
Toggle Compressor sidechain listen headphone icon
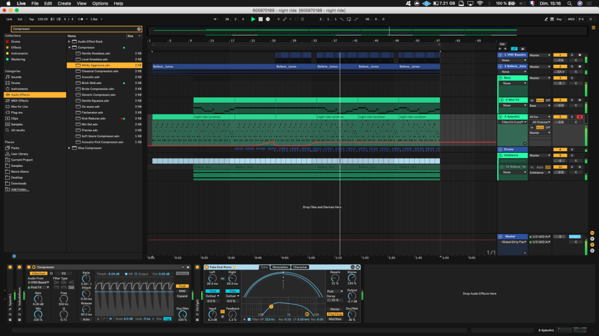tap(51, 273)
